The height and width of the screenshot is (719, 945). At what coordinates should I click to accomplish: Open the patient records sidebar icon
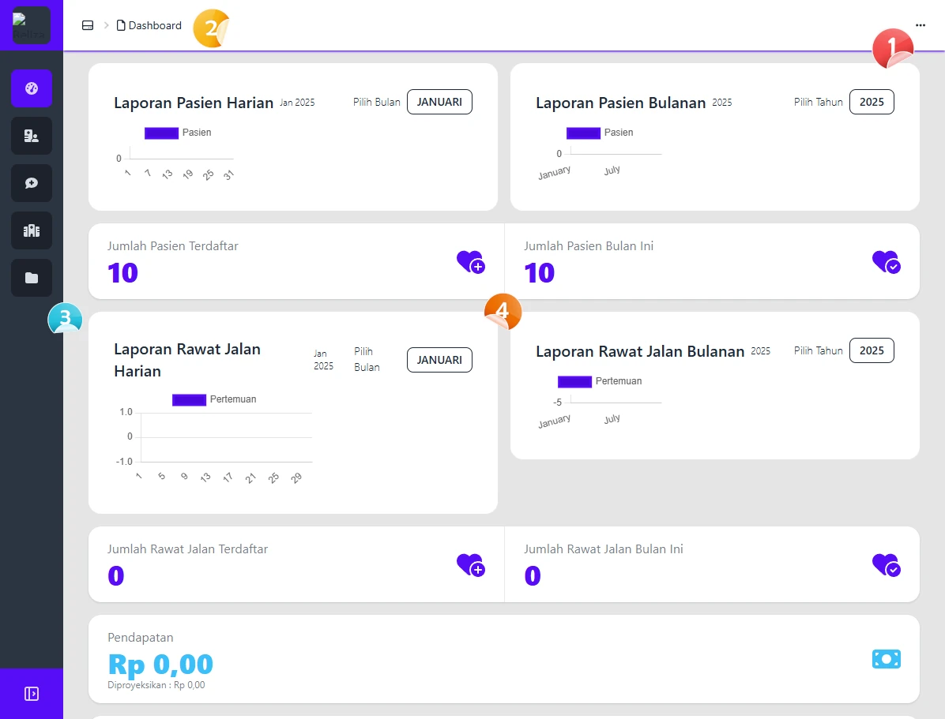pos(32,136)
